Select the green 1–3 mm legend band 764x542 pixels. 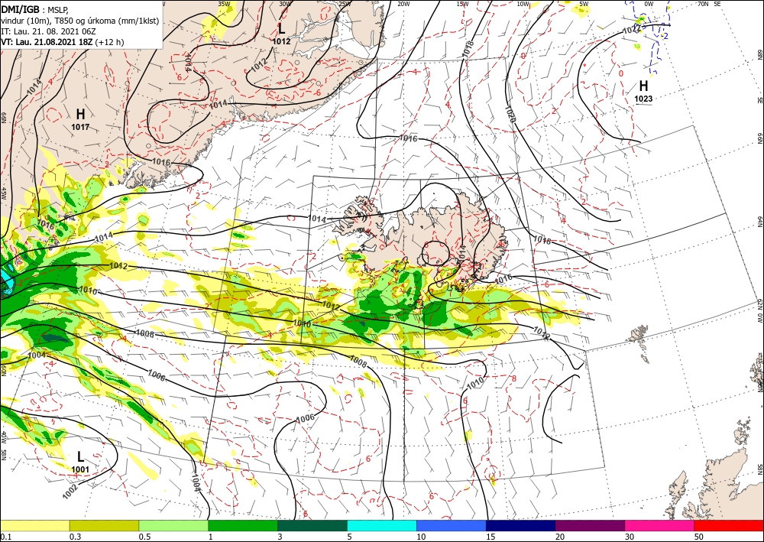pos(243,525)
